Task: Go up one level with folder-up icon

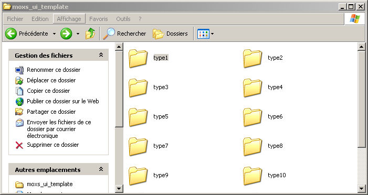Action: click(90, 34)
